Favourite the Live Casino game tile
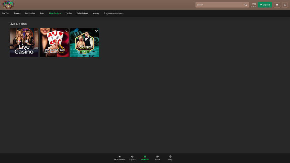This screenshot has width=290, height=163. pyautogui.click(x=36, y=31)
